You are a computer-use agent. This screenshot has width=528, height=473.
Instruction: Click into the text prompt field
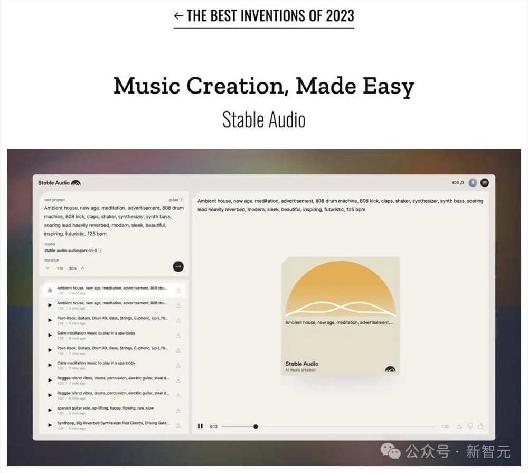click(x=114, y=221)
